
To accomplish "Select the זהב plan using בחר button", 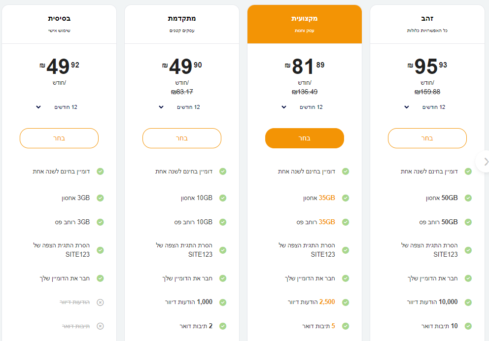I will [427, 138].
